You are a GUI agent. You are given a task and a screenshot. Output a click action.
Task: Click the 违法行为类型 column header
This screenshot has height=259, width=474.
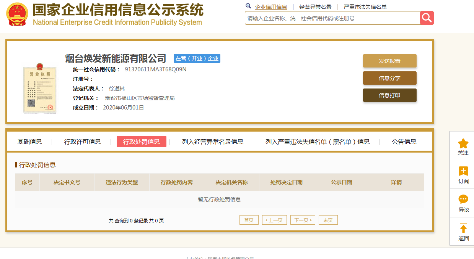122,182
